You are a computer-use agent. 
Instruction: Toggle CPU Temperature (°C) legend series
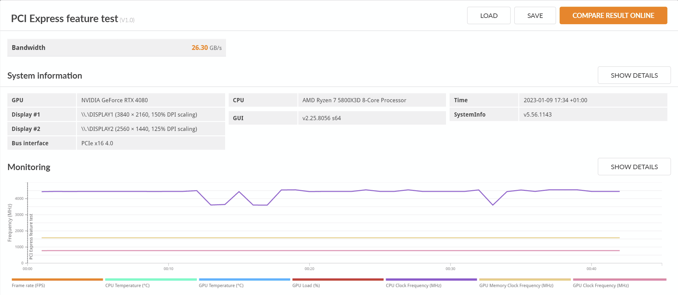(x=128, y=285)
